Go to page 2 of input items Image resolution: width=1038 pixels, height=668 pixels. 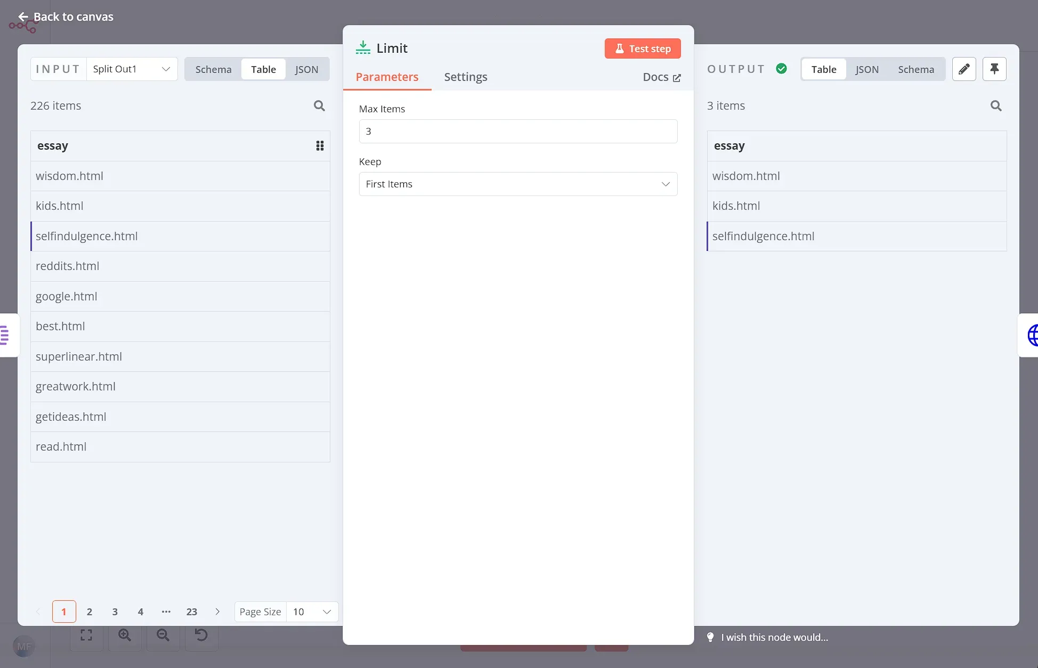click(x=89, y=612)
